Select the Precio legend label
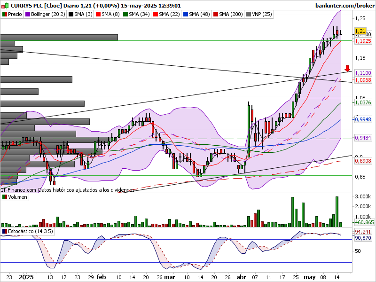This screenshot has width=376, height=282. [x=15, y=14]
